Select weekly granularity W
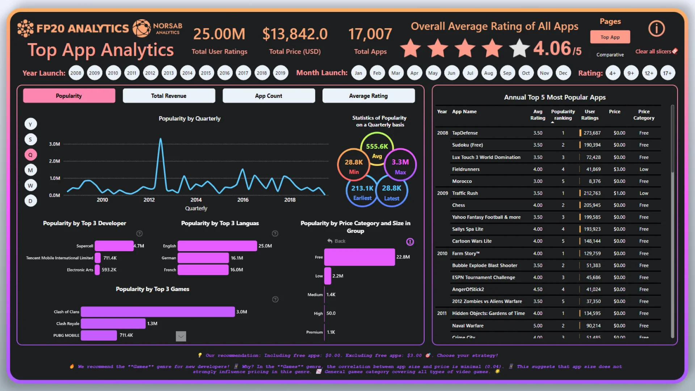The width and height of the screenshot is (695, 391). click(x=31, y=186)
